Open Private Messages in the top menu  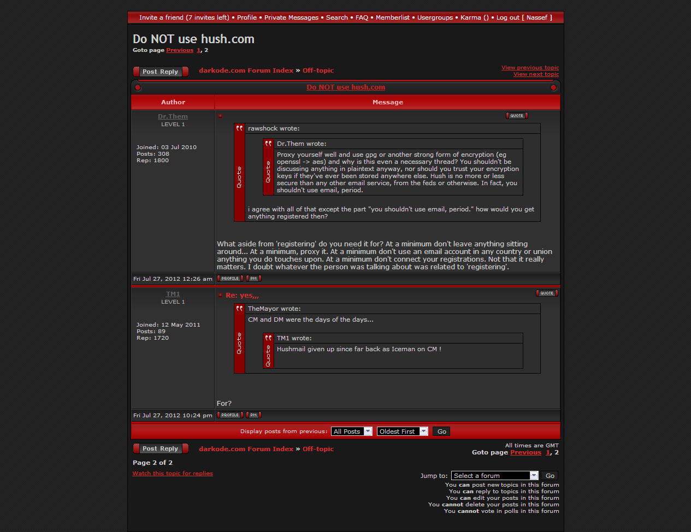point(291,17)
